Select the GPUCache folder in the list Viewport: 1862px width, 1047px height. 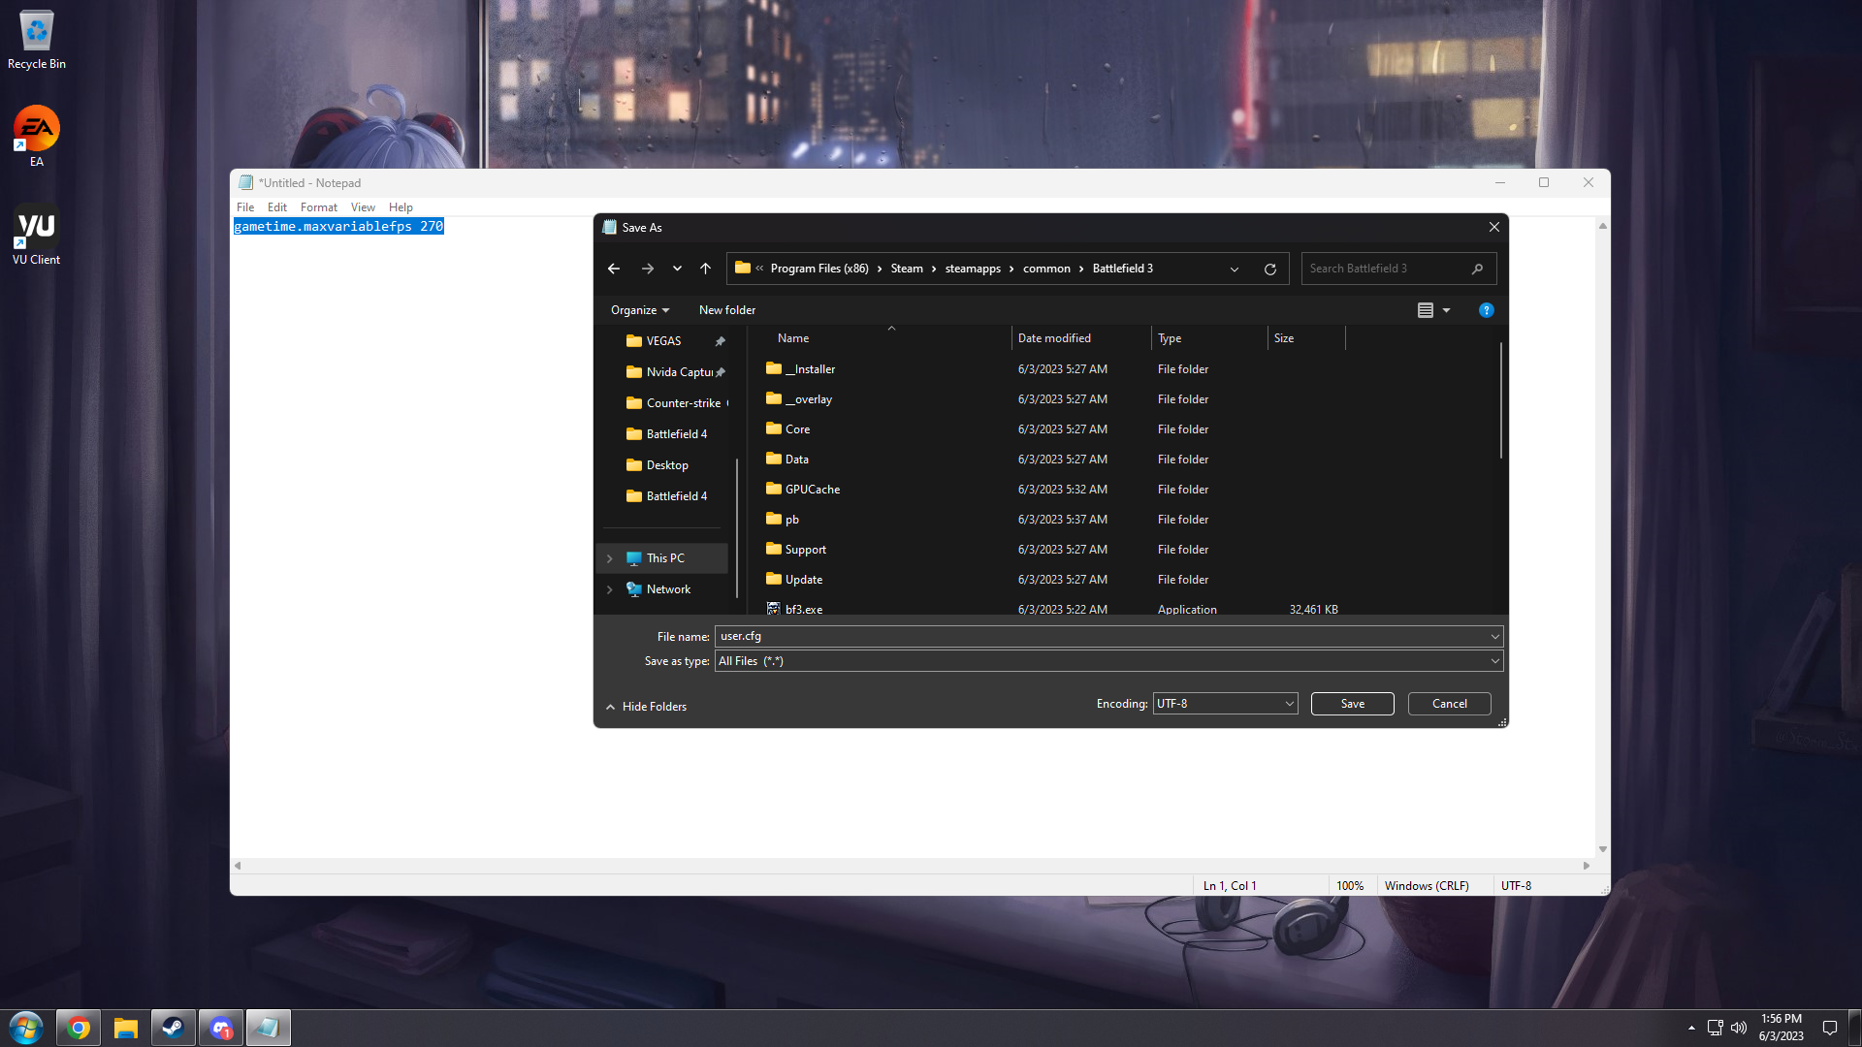tap(812, 490)
